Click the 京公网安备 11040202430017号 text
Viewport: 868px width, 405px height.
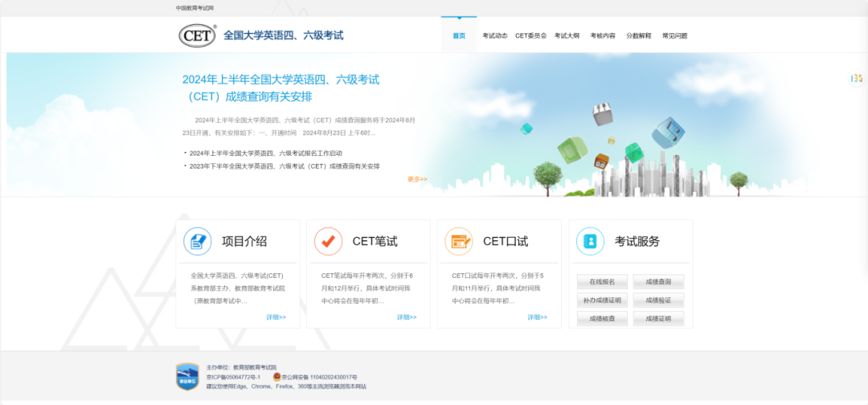319,377
